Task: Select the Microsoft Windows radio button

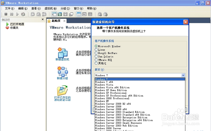Action: [96, 46]
